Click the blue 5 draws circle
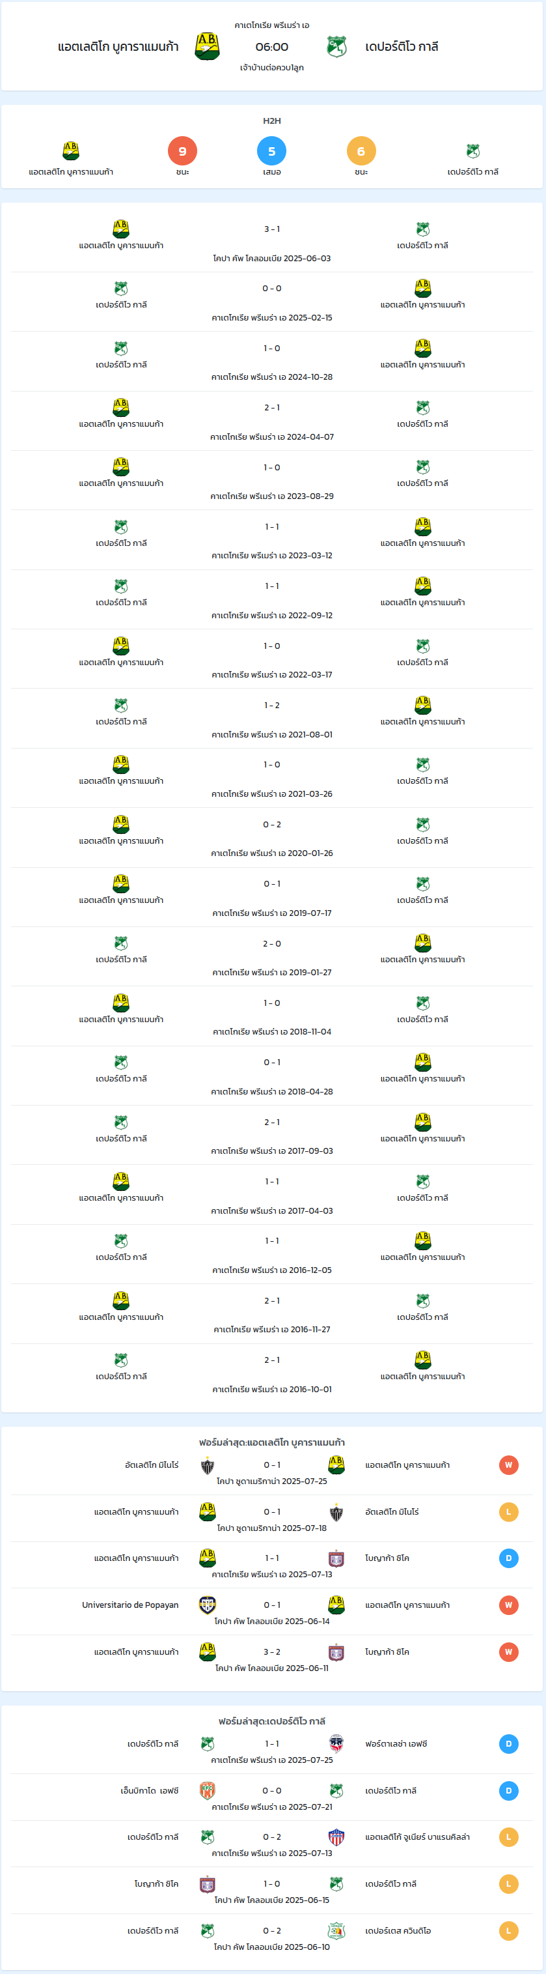The height and width of the screenshot is (1974, 546). 272,151
